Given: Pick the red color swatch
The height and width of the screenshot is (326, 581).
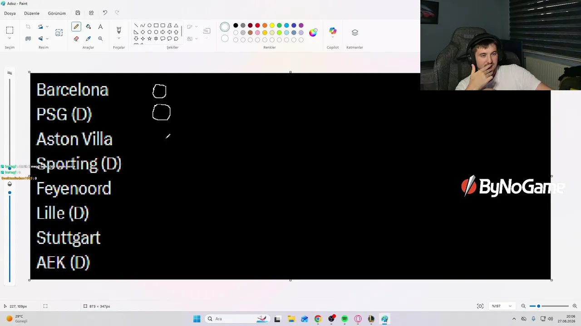Looking at the screenshot, I should pos(257,25).
